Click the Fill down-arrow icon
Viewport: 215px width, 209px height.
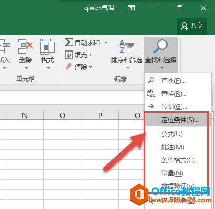(x=69, y=54)
